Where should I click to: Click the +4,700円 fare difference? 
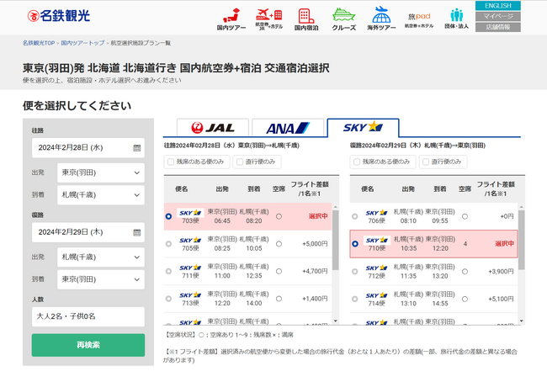coord(315,271)
